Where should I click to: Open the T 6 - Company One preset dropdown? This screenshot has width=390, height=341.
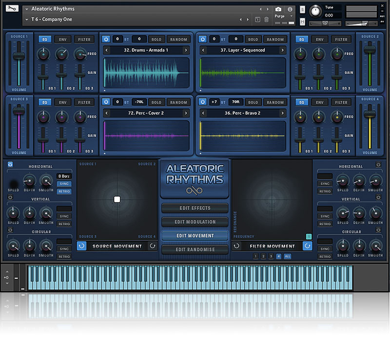(27, 19)
